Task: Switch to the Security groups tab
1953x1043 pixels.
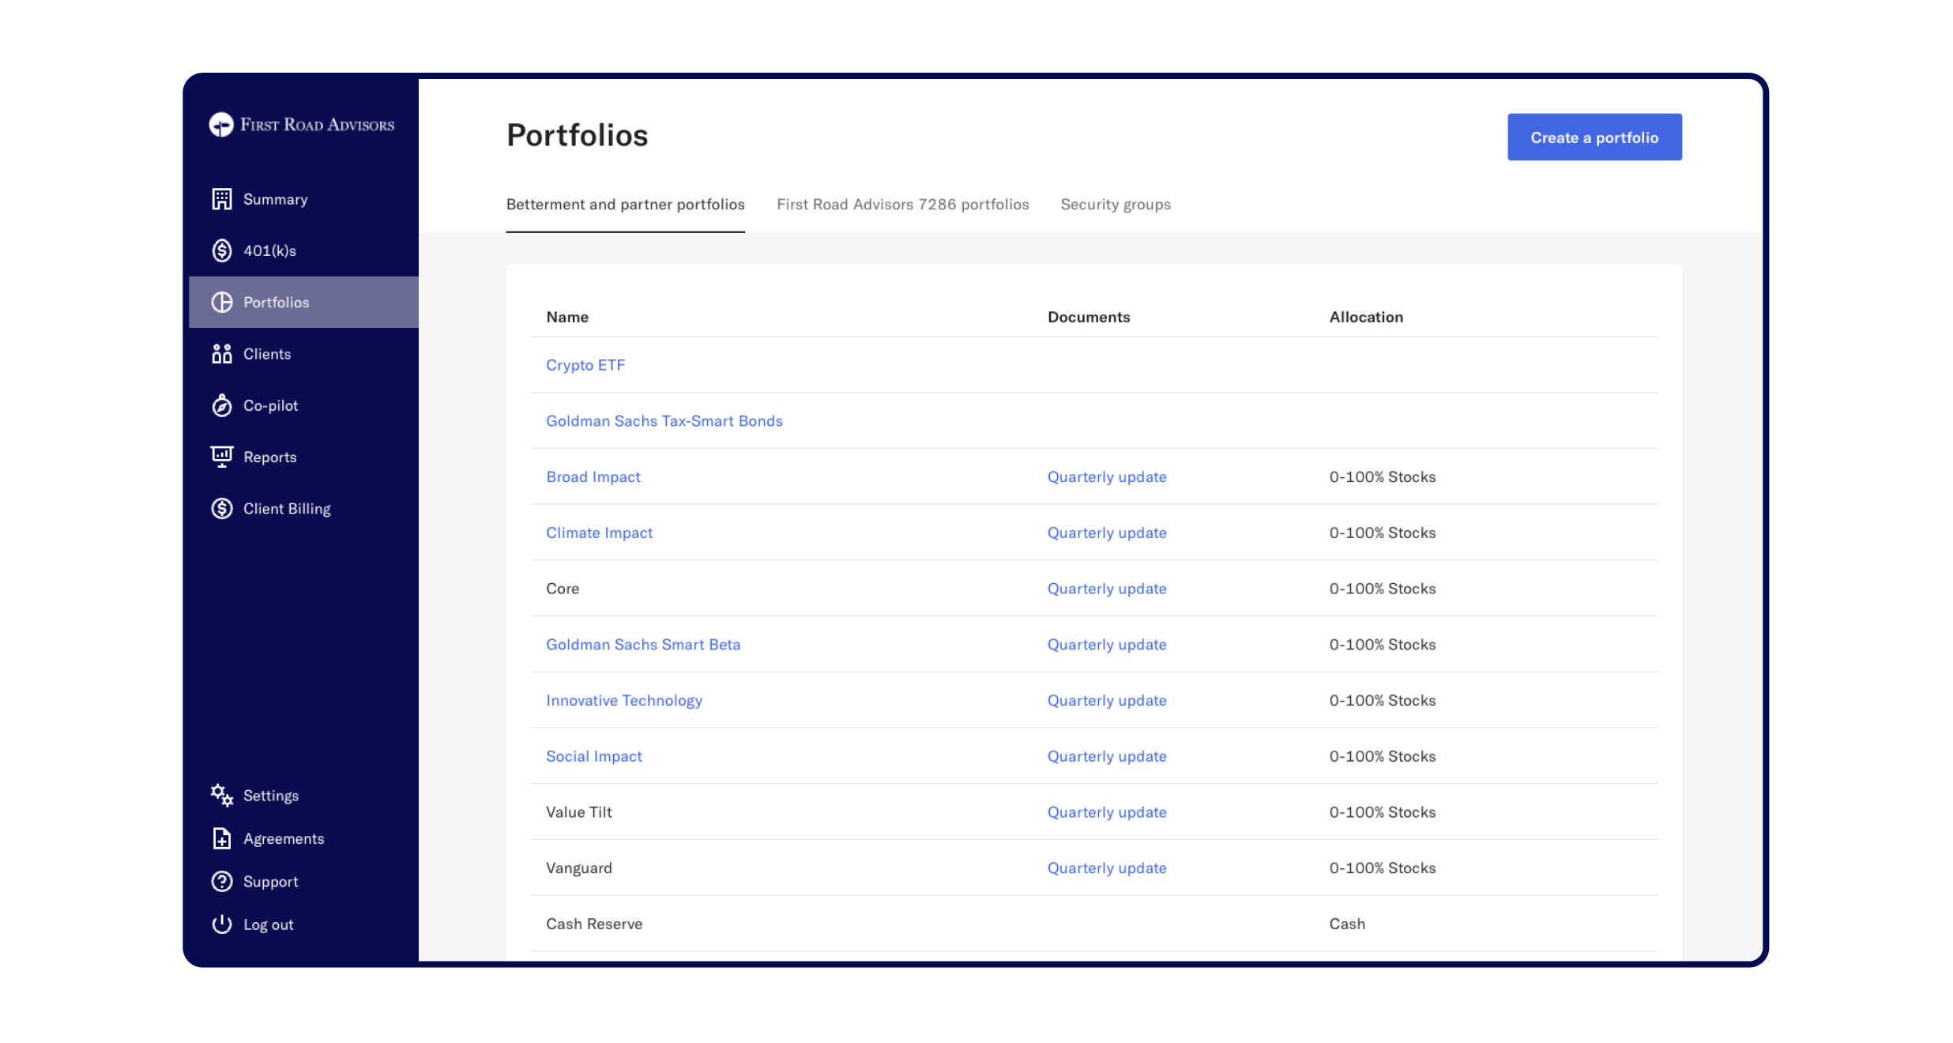Action: tap(1116, 205)
